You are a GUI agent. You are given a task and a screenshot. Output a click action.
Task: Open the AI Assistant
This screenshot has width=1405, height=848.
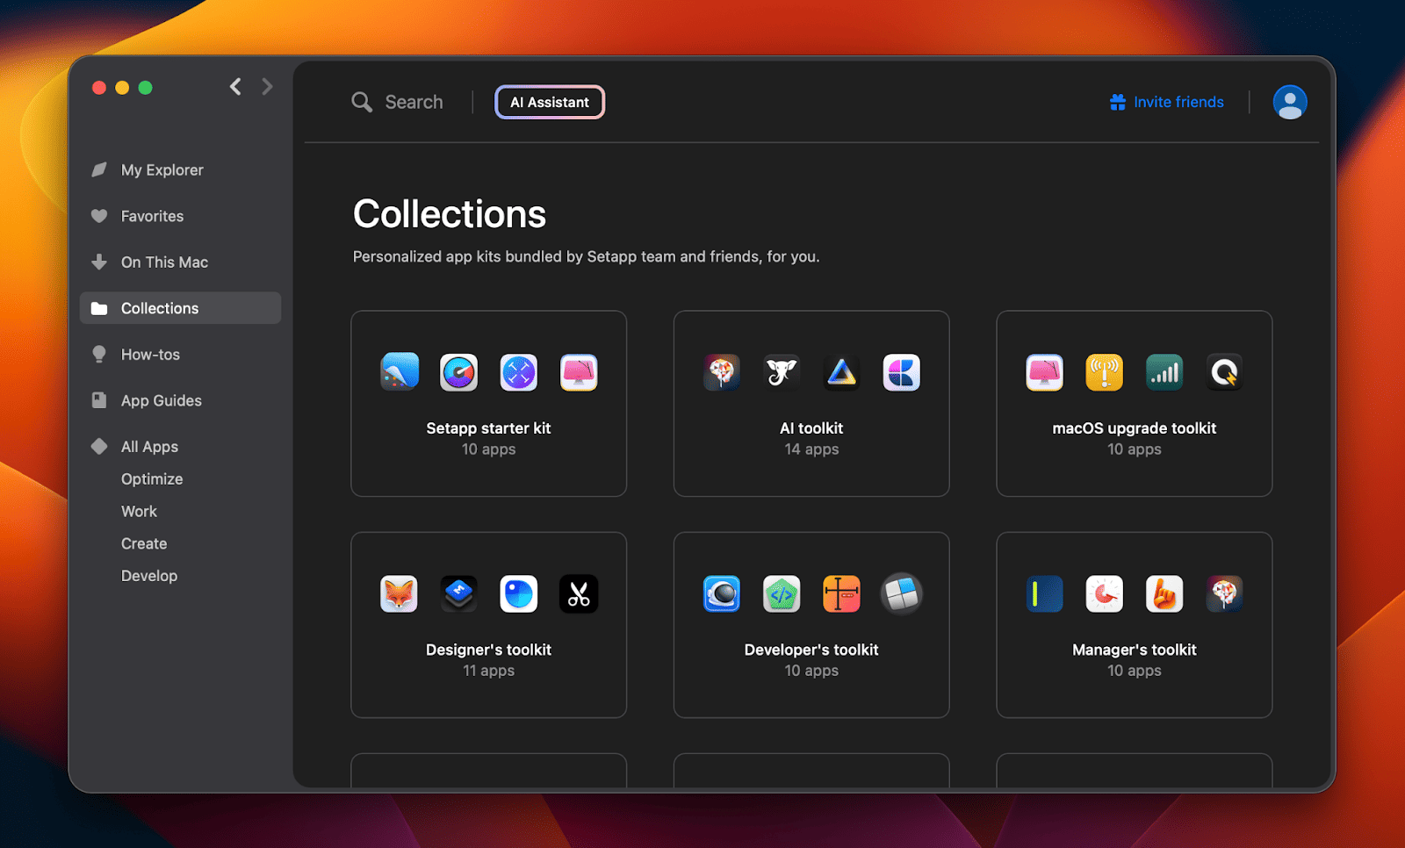(550, 102)
